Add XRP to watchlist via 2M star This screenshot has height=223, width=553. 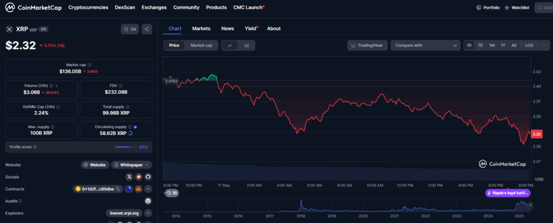click(x=130, y=29)
